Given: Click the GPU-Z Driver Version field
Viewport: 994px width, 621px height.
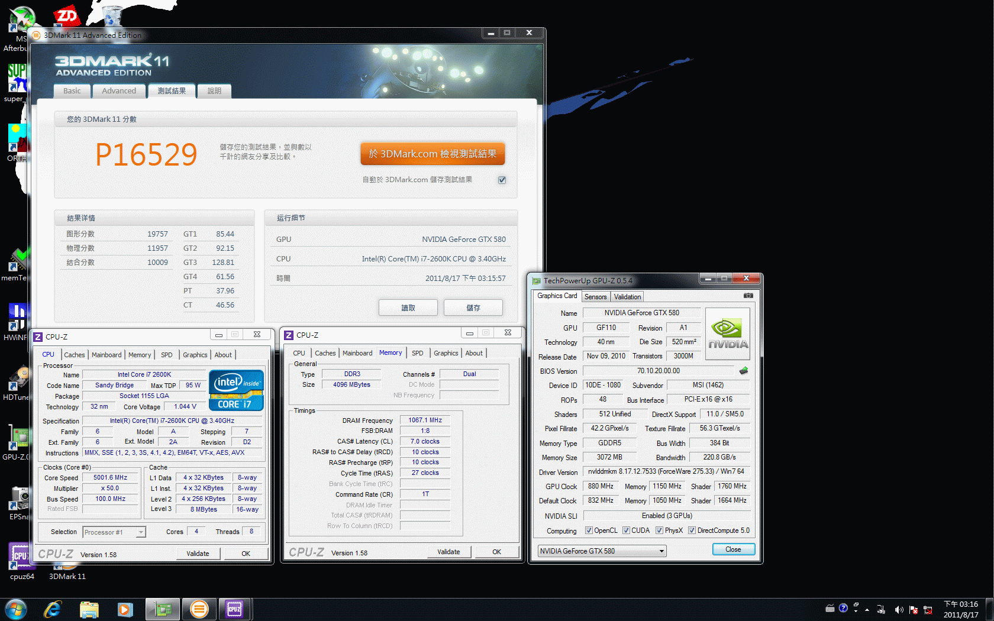Looking at the screenshot, I should pos(666,471).
